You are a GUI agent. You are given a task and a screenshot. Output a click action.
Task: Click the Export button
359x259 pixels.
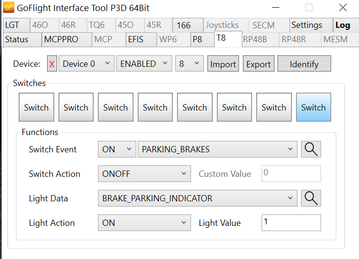tap(259, 64)
